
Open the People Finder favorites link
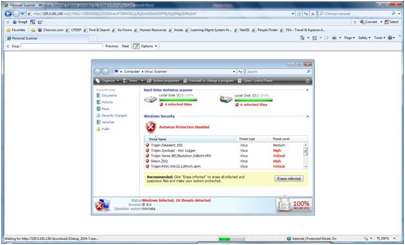click(265, 30)
